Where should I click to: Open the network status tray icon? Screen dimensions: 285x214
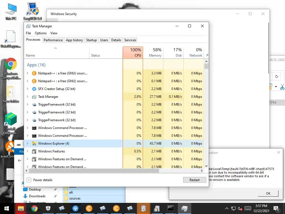click(234, 208)
